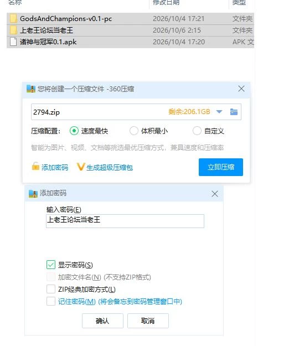294x346 pixels.
Task: Click the file name 诸神与冠军0.1.apk
Action: coord(48,42)
